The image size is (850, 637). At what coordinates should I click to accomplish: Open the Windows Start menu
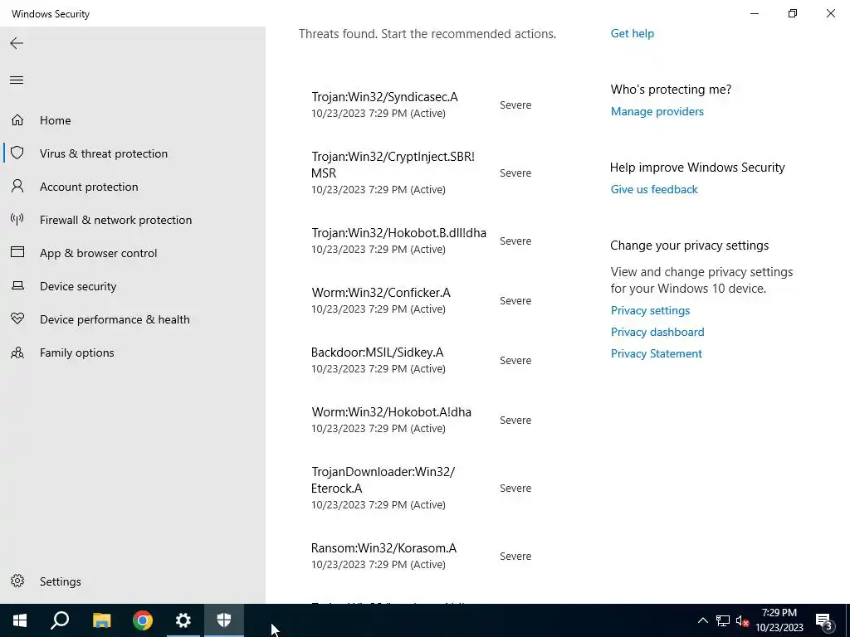point(20,620)
